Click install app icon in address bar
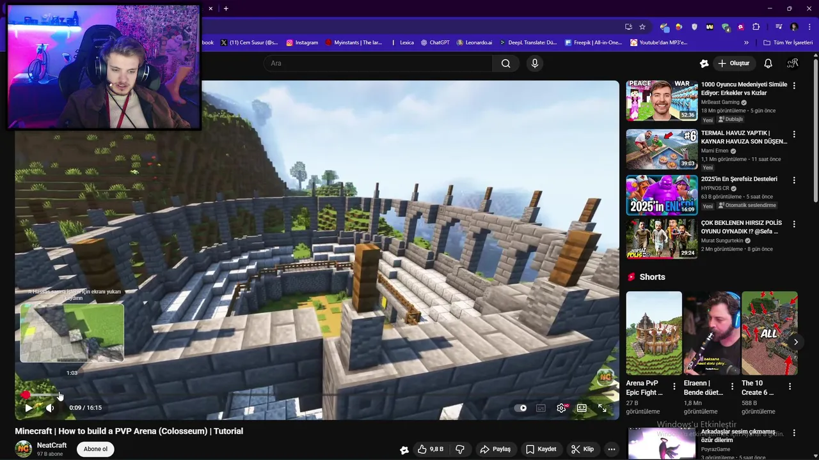Image resolution: width=819 pixels, height=460 pixels. [628, 27]
